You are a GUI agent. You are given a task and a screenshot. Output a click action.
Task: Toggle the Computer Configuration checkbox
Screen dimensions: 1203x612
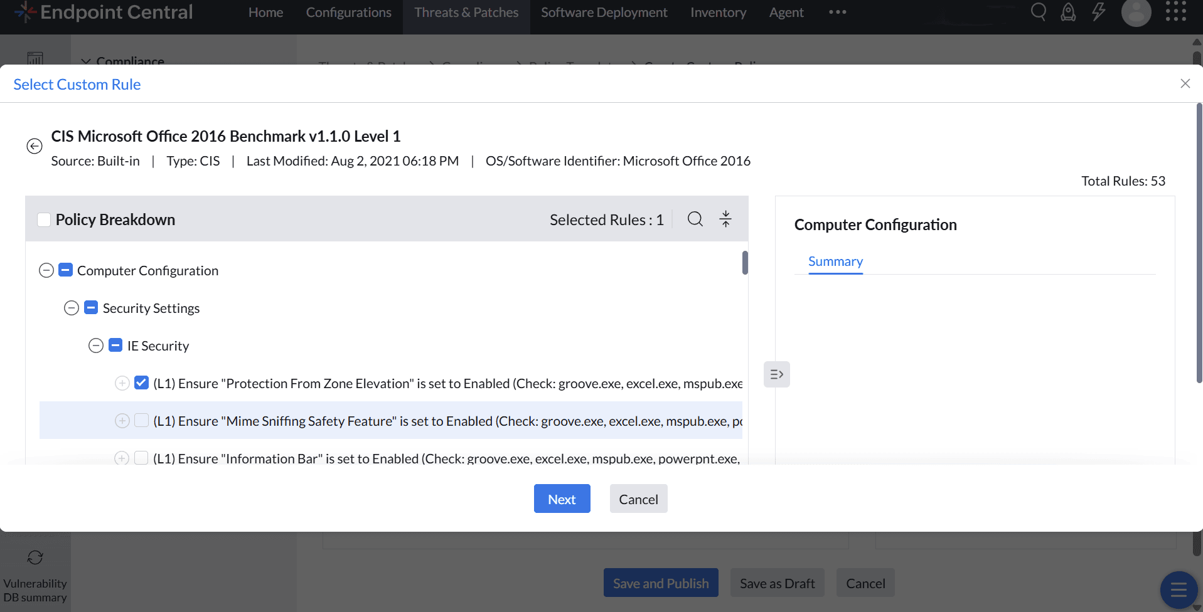click(x=65, y=270)
